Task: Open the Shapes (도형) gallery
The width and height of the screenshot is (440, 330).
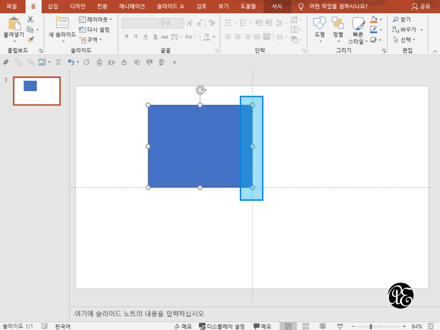Action: tap(320, 30)
